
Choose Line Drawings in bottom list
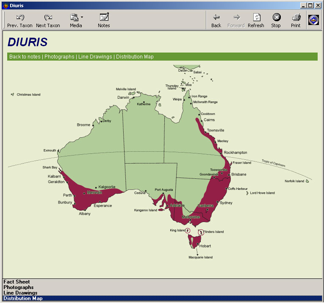point(20,293)
